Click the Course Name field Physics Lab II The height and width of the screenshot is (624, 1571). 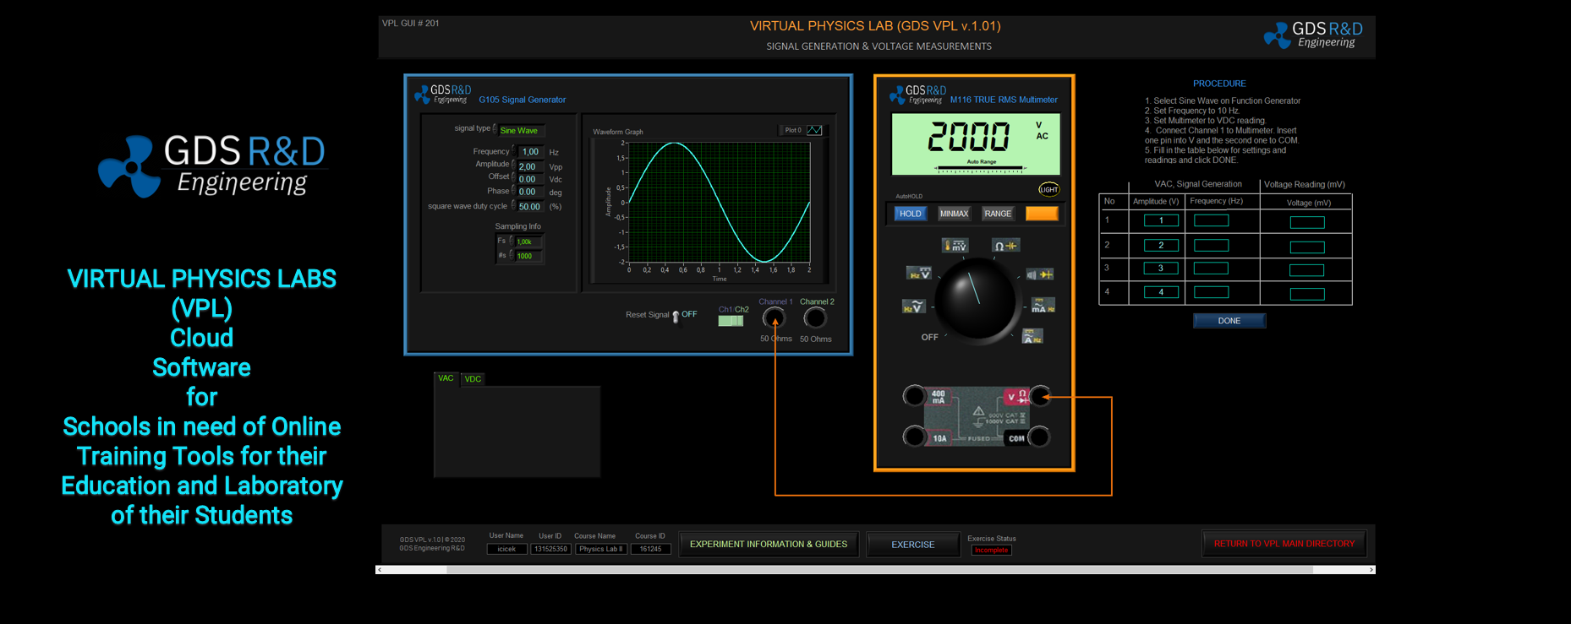tap(600, 549)
